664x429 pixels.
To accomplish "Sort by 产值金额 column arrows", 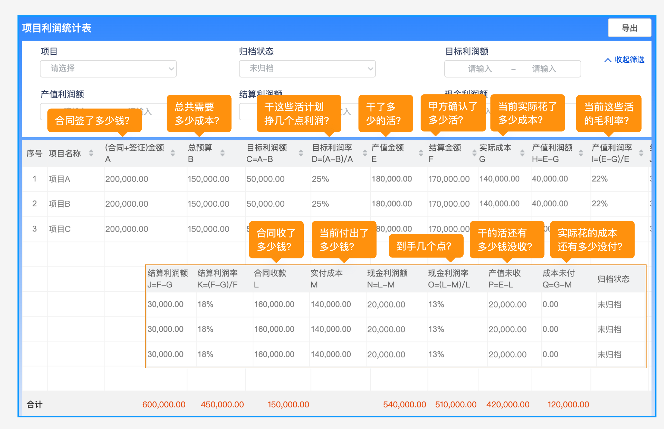I will (x=421, y=153).
